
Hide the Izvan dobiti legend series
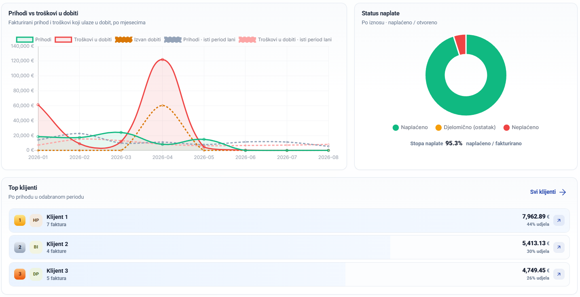[138, 40]
